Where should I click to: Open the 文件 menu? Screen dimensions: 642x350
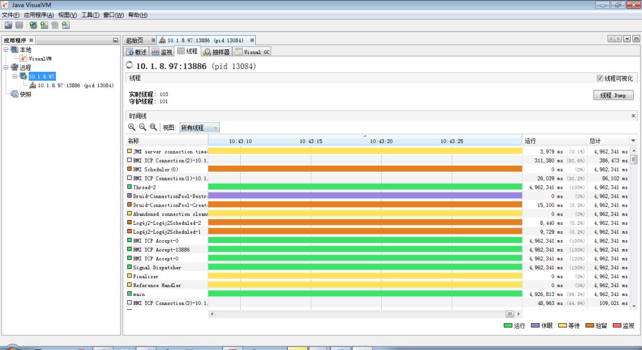(11, 15)
